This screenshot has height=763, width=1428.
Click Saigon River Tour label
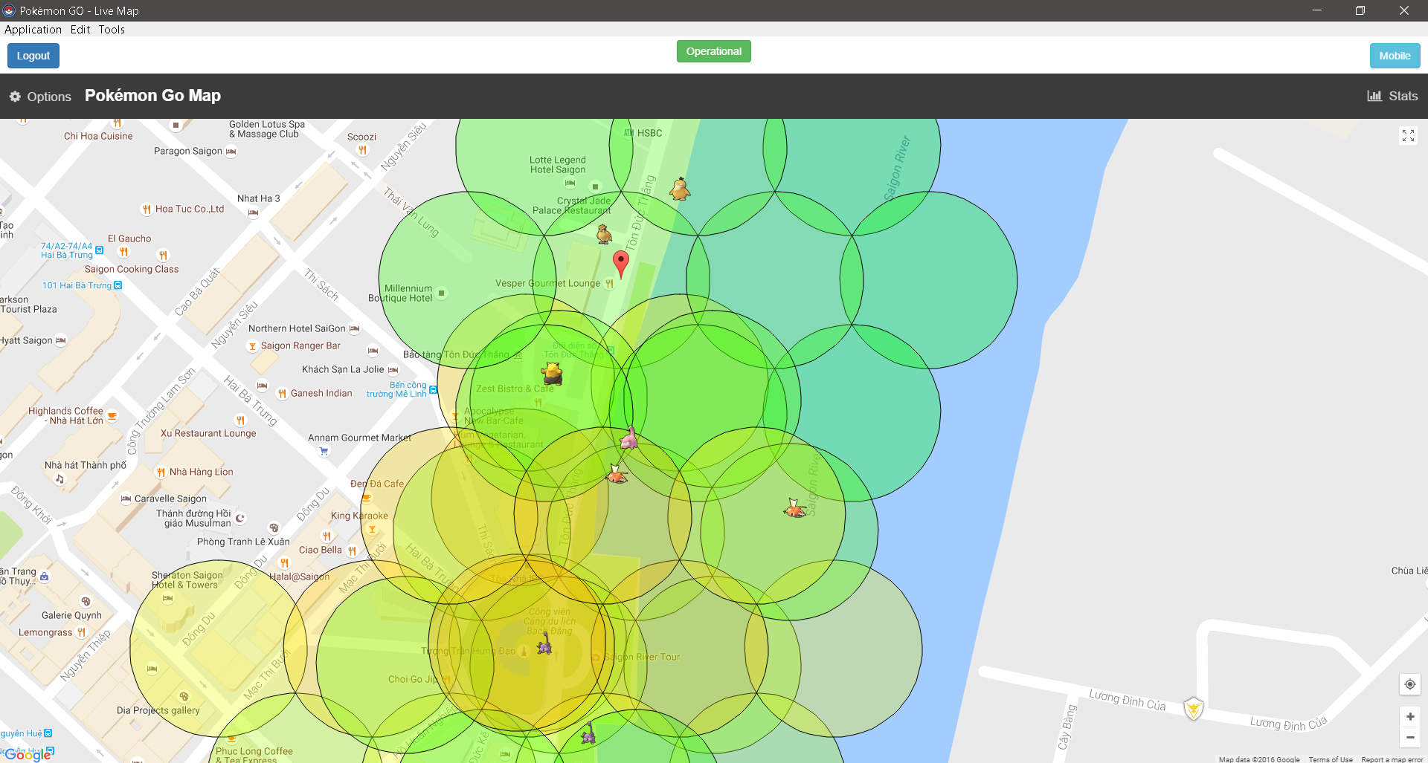pos(642,657)
